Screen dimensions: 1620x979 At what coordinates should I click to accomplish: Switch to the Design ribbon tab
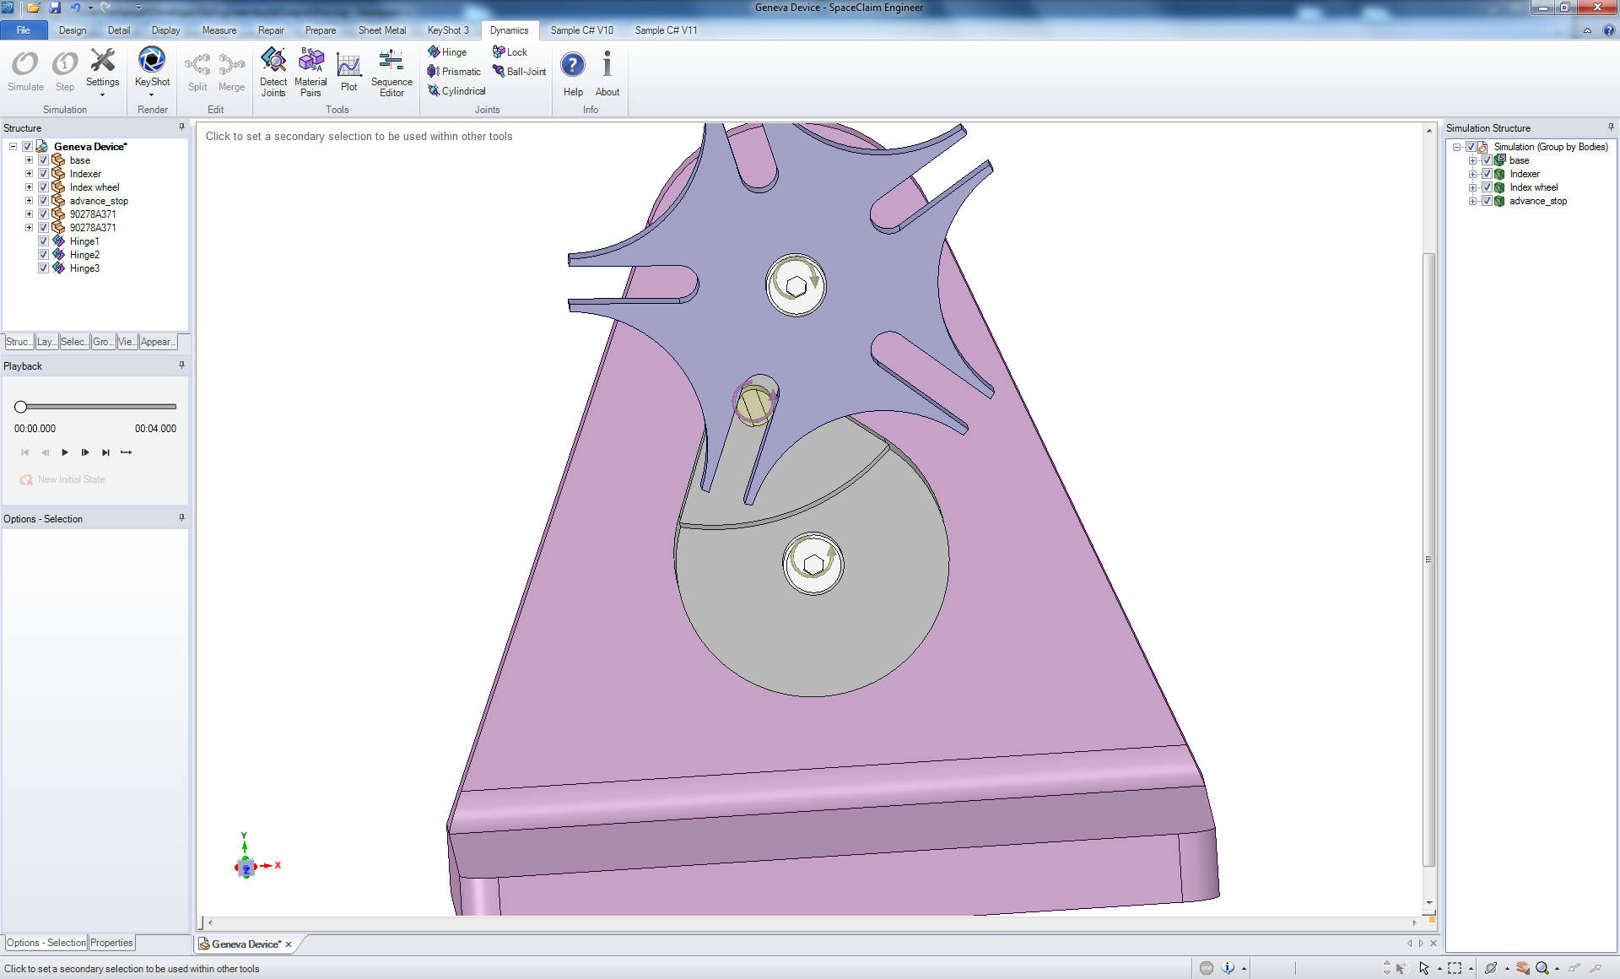point(73,30)
